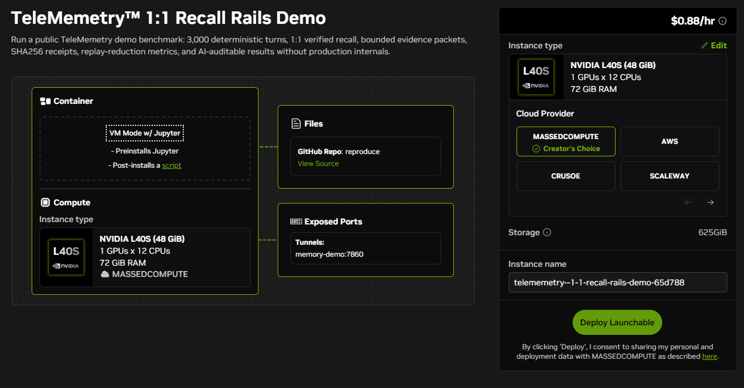Click the '625GiB' storage value

713,232
